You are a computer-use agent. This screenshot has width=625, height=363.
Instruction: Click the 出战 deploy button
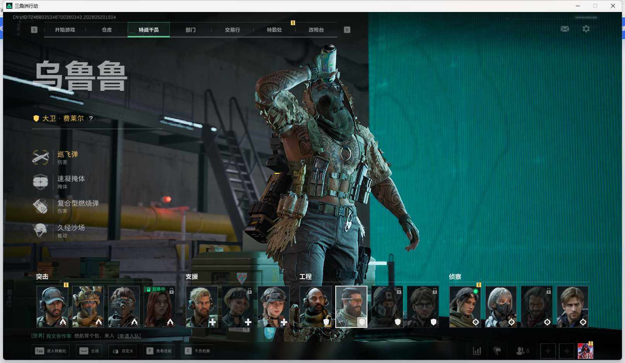89,351
